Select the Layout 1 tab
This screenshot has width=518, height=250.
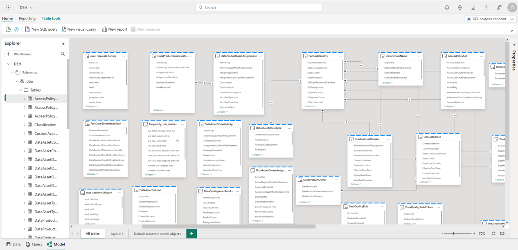click(x=117, y=234)
